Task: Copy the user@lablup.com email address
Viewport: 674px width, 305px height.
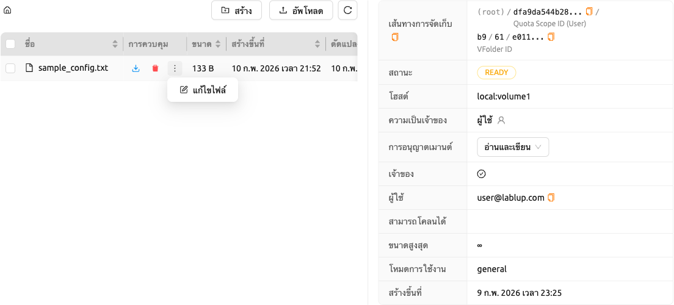Action: pos(551,198)
